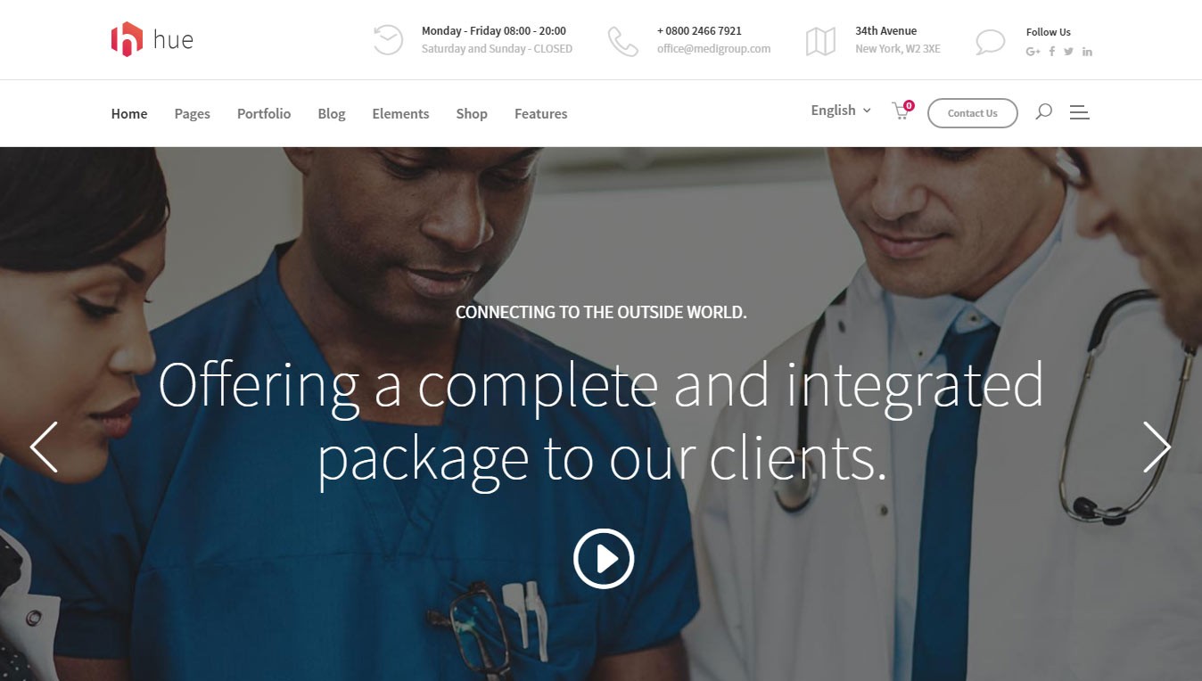
Task: Click the map location icon
Action: 820,41
